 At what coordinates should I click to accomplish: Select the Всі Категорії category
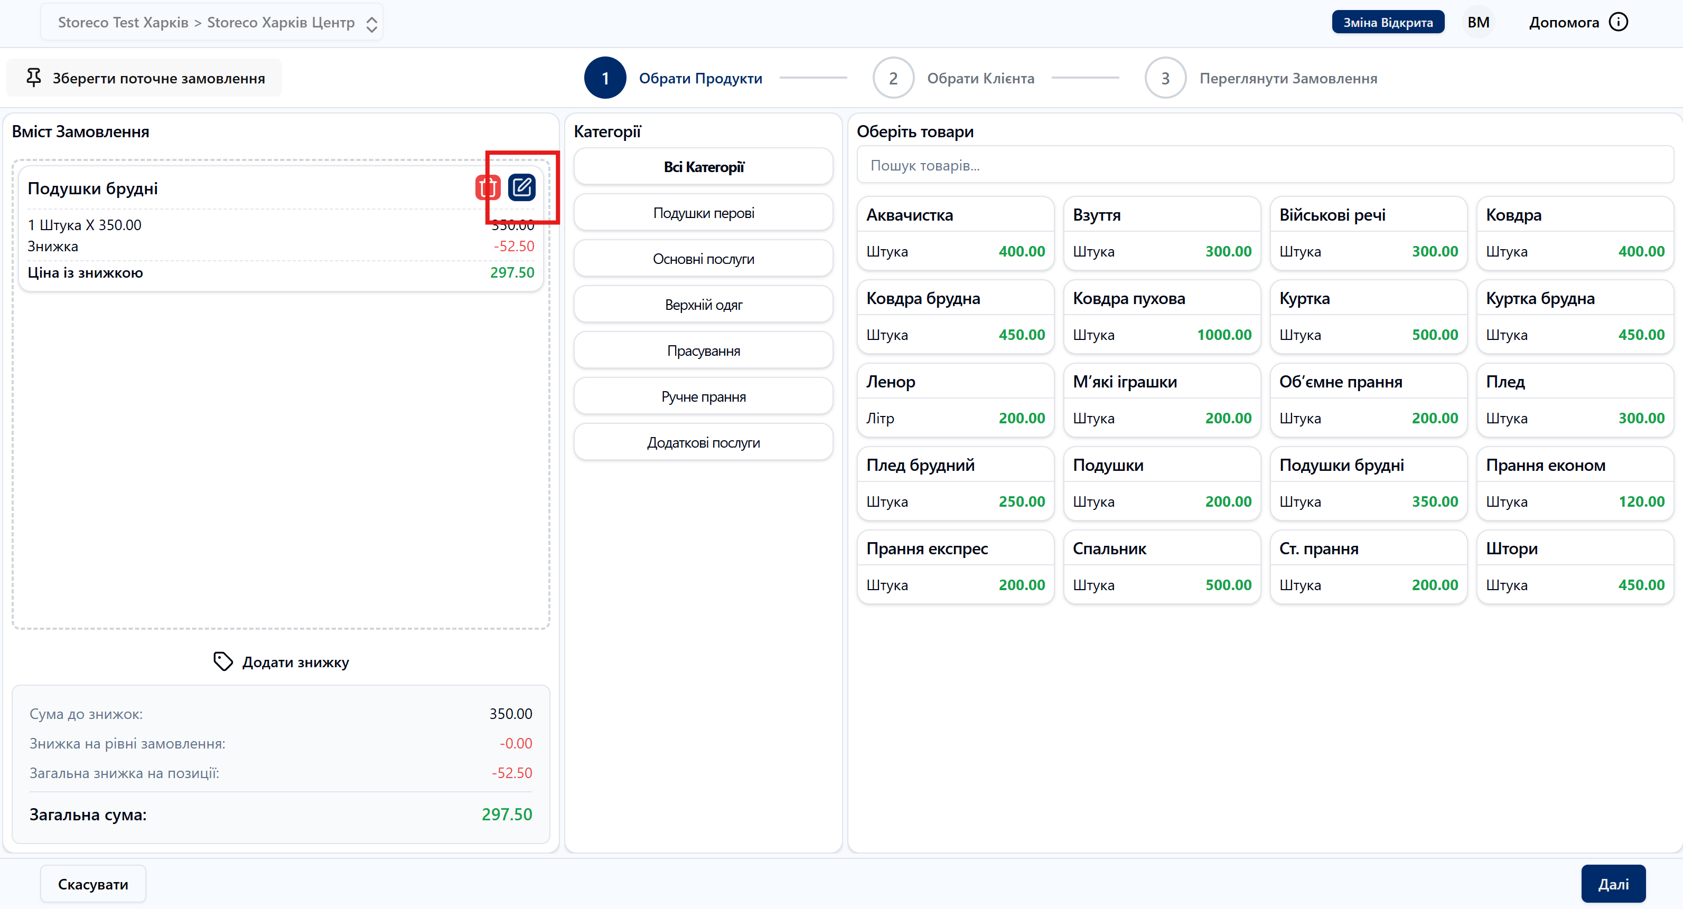coord(703,167)
